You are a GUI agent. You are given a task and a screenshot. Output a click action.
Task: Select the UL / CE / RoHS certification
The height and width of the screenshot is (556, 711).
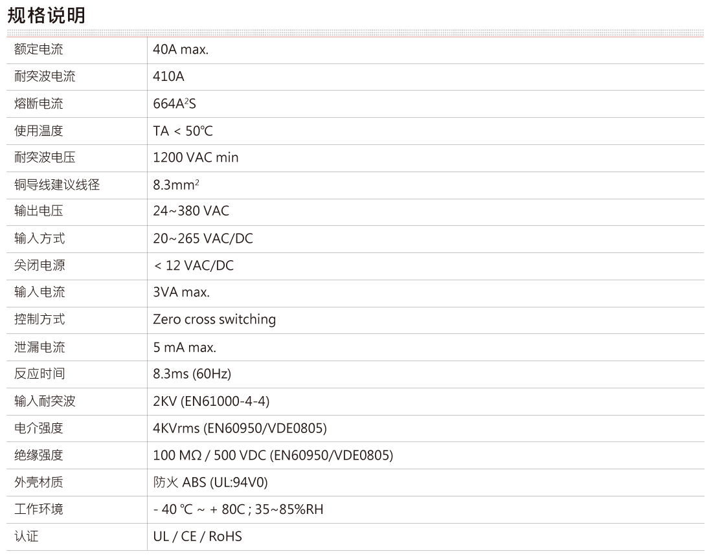(198, 537)
